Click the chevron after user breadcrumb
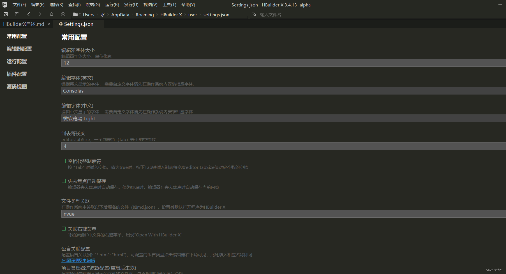Image resolution: width=506 pixels, height=274 pixels. coord(200,14)
